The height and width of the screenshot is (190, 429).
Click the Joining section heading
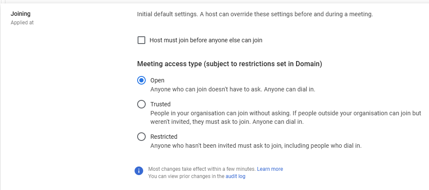pos(21,14)
